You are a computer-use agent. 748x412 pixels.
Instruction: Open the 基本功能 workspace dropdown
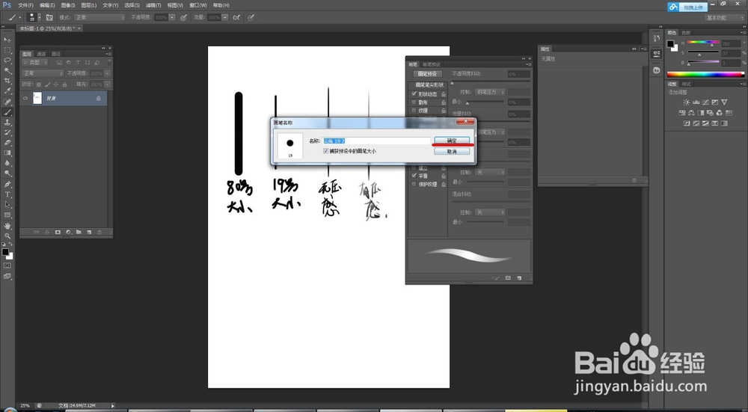(x=724, y=18)
